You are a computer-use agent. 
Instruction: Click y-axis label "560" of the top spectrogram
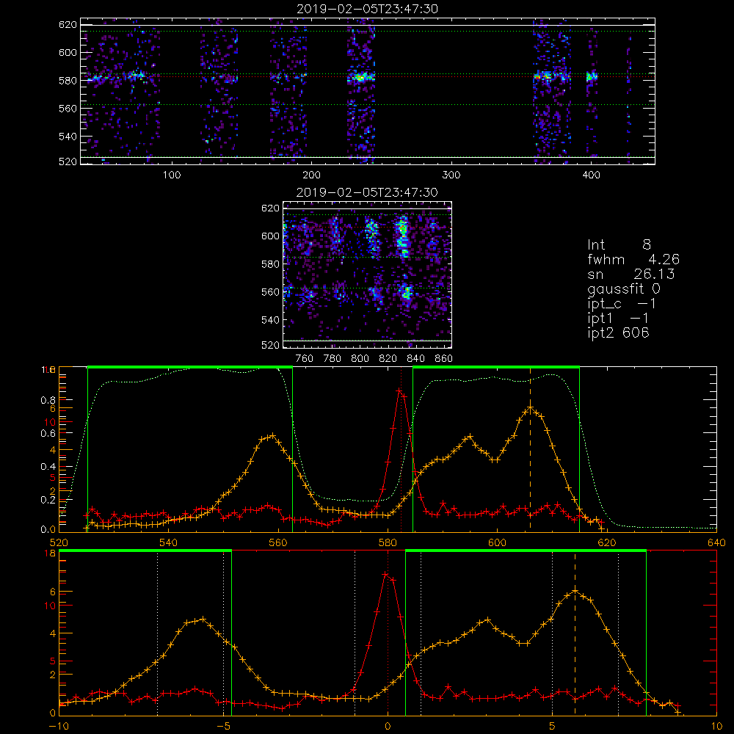tap(68, 109)
